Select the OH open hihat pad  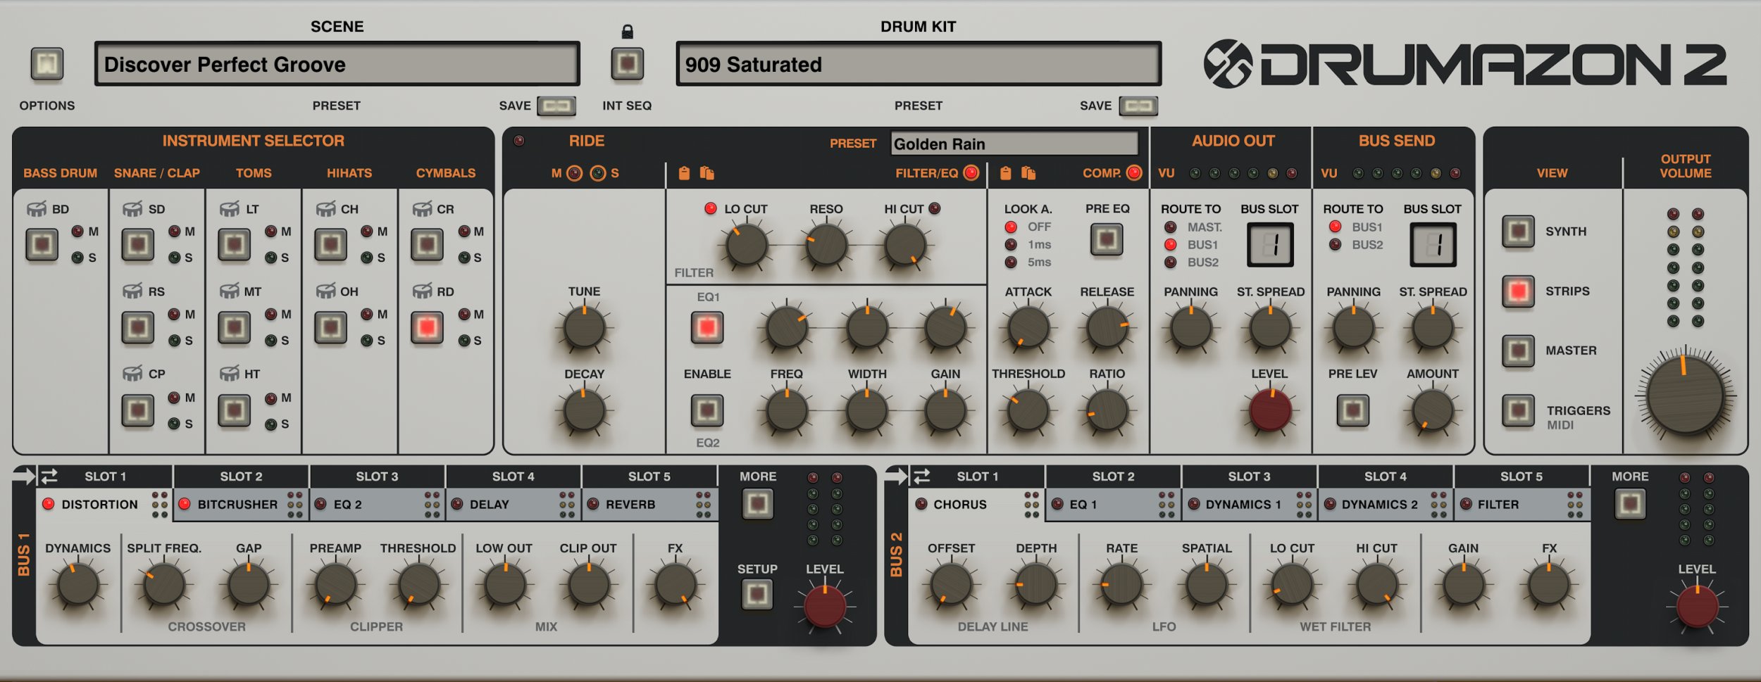(x=330, y=327)
